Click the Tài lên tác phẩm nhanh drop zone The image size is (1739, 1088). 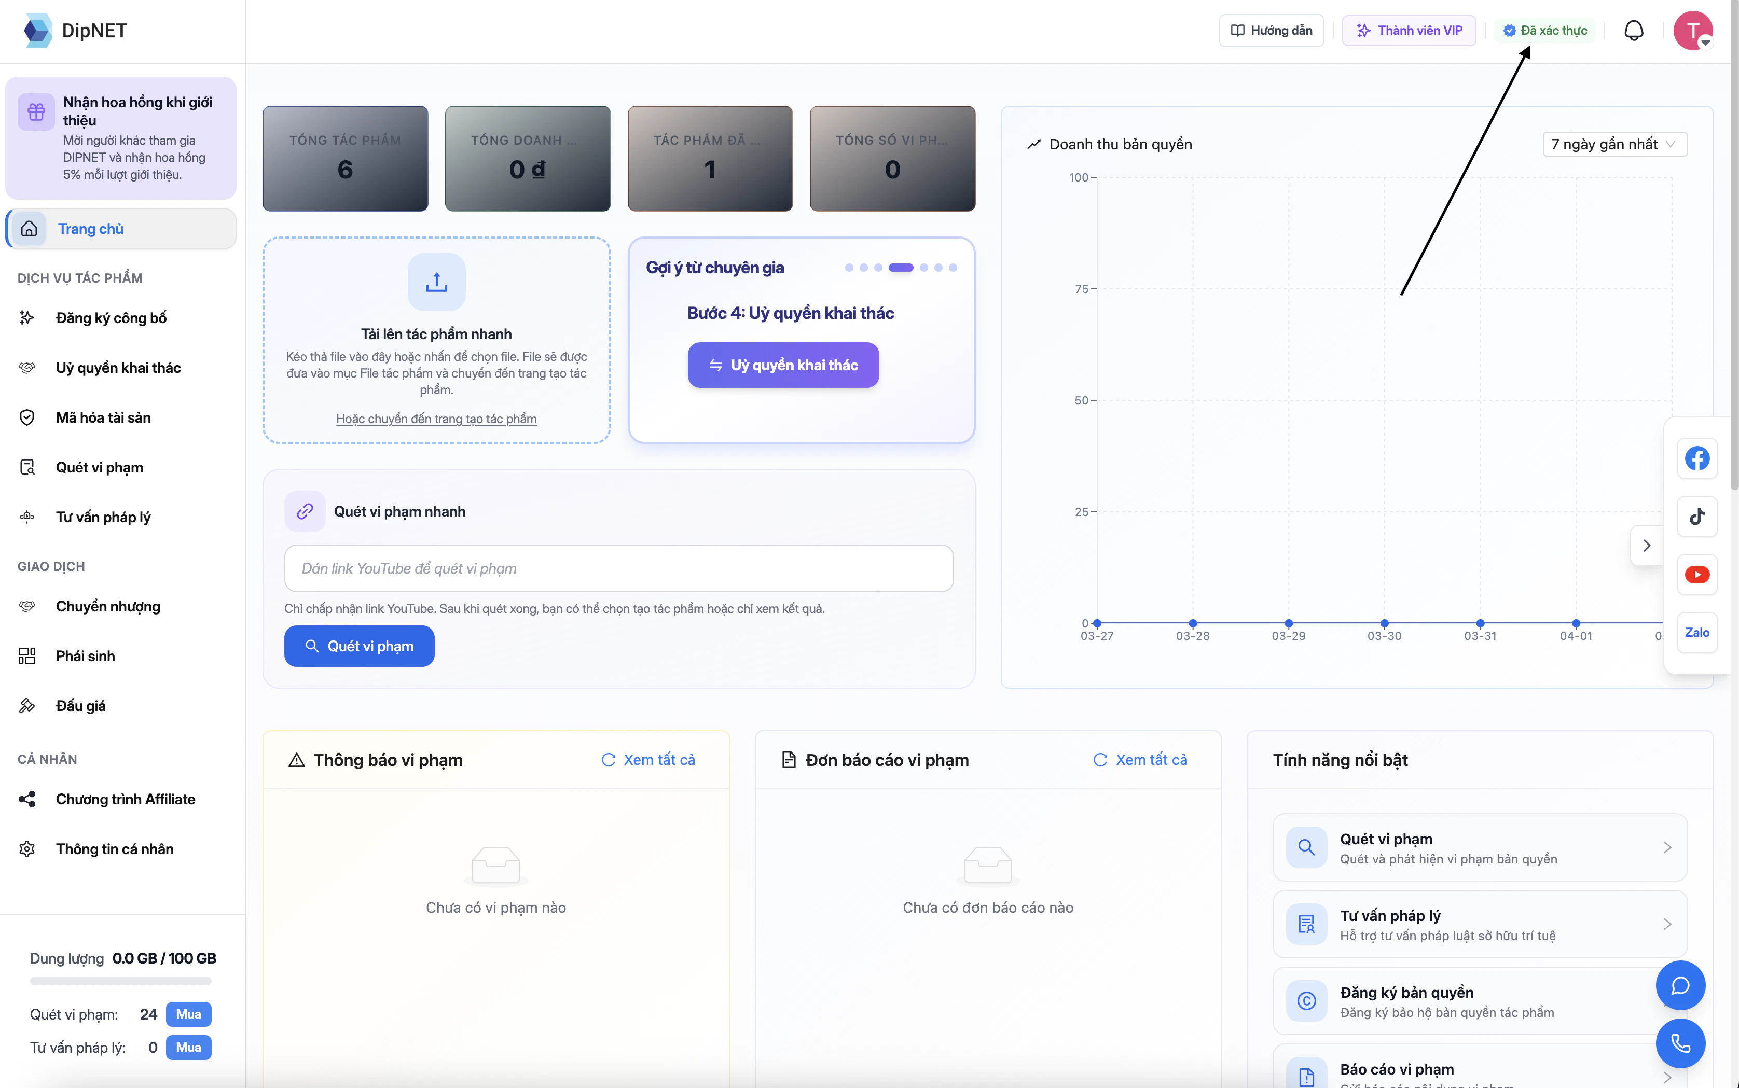point(436,340)
